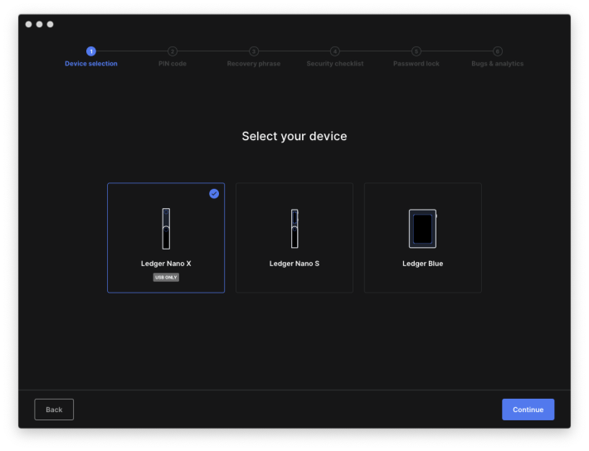Image resolution: width=589 pixels, height=451 pixels.
Task: Pick the Ledger Blue device illustration
Action: [423, 229]
